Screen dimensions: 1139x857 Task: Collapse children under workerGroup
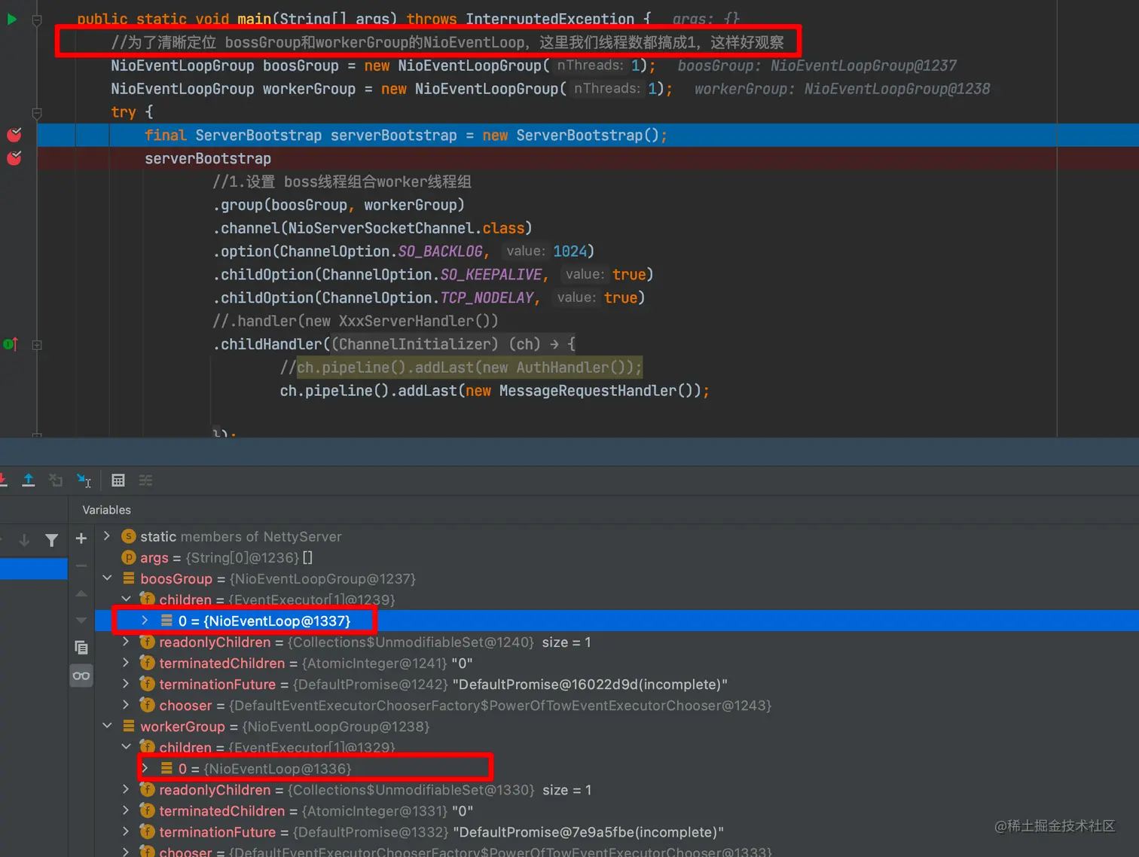(126, 747)
